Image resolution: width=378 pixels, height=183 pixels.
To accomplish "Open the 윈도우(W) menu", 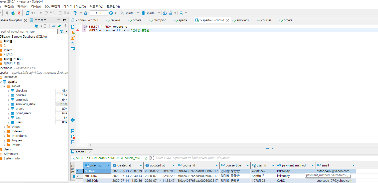I will [96, 7].
